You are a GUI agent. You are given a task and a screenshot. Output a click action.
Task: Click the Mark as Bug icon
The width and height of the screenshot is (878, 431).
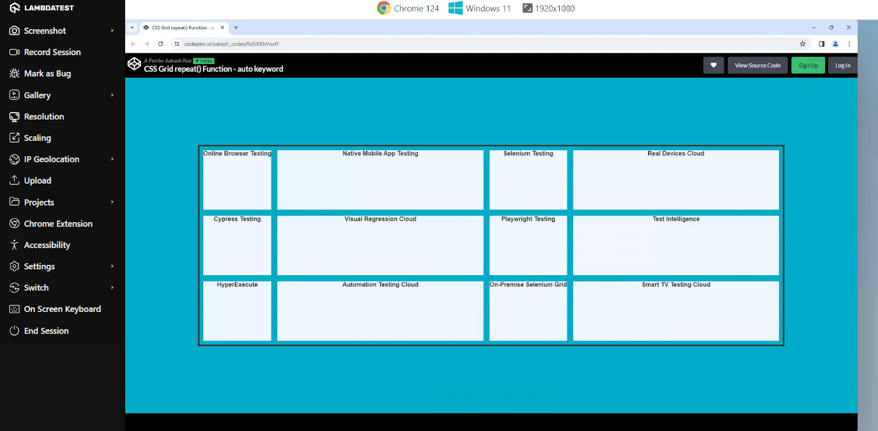pos(14,73)
